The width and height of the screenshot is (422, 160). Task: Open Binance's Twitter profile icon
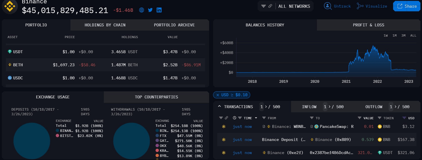tap(150, 10)
